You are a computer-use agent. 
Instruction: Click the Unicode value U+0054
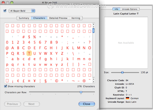pos(130,84)
